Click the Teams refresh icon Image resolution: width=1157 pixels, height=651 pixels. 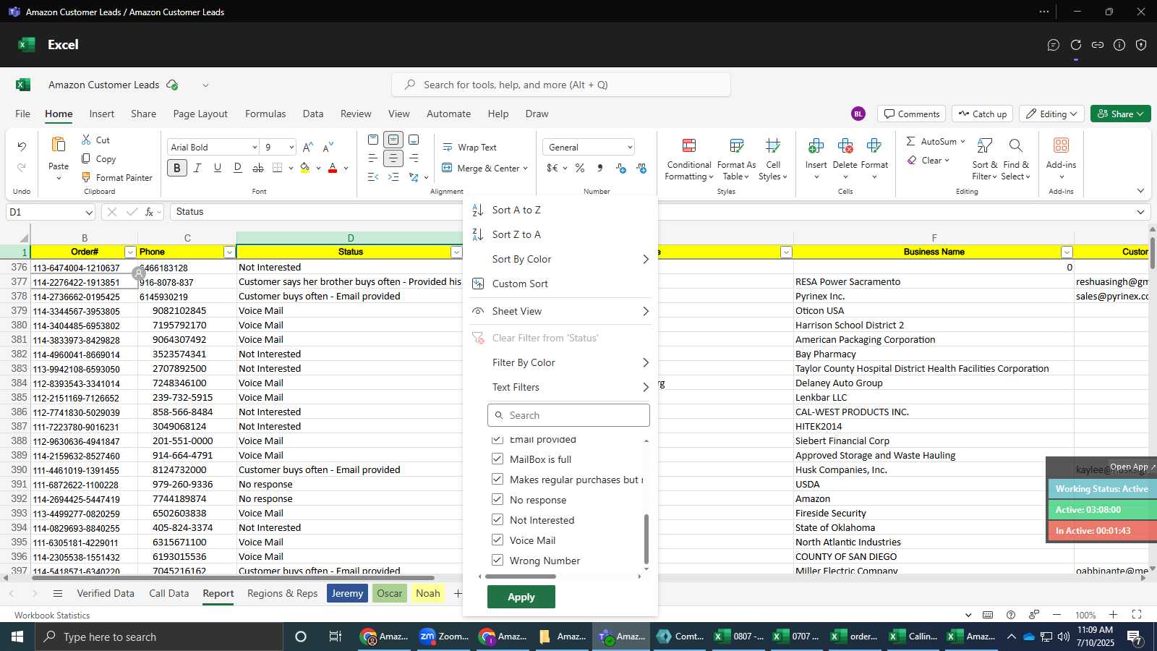1075,45
